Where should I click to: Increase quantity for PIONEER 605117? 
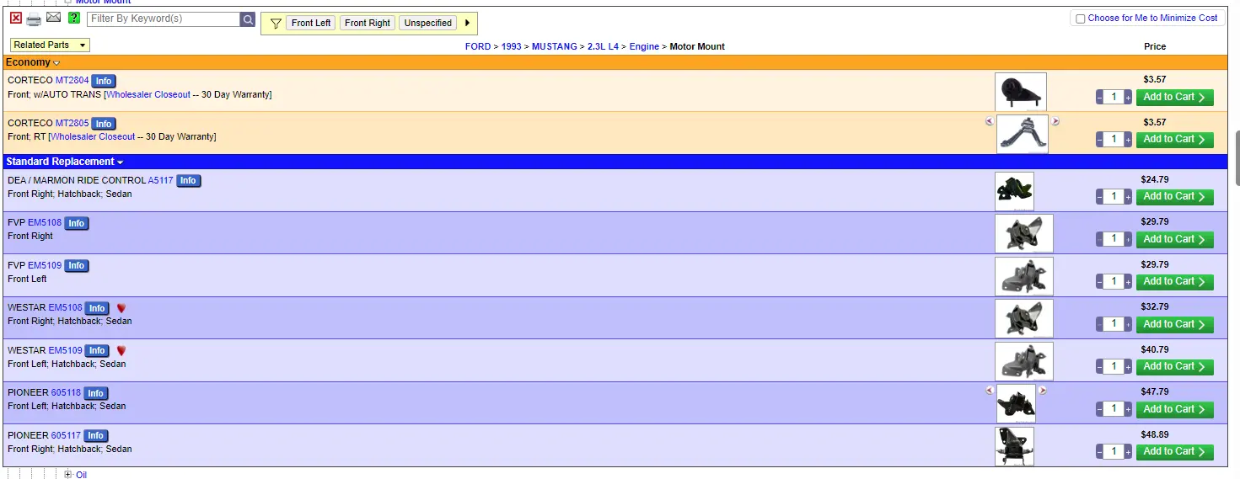pos(1128,452)
